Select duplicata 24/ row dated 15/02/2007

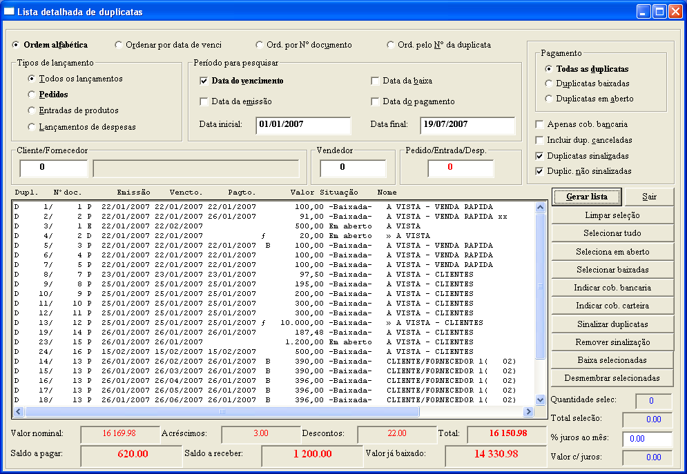(x=274, y=351)
